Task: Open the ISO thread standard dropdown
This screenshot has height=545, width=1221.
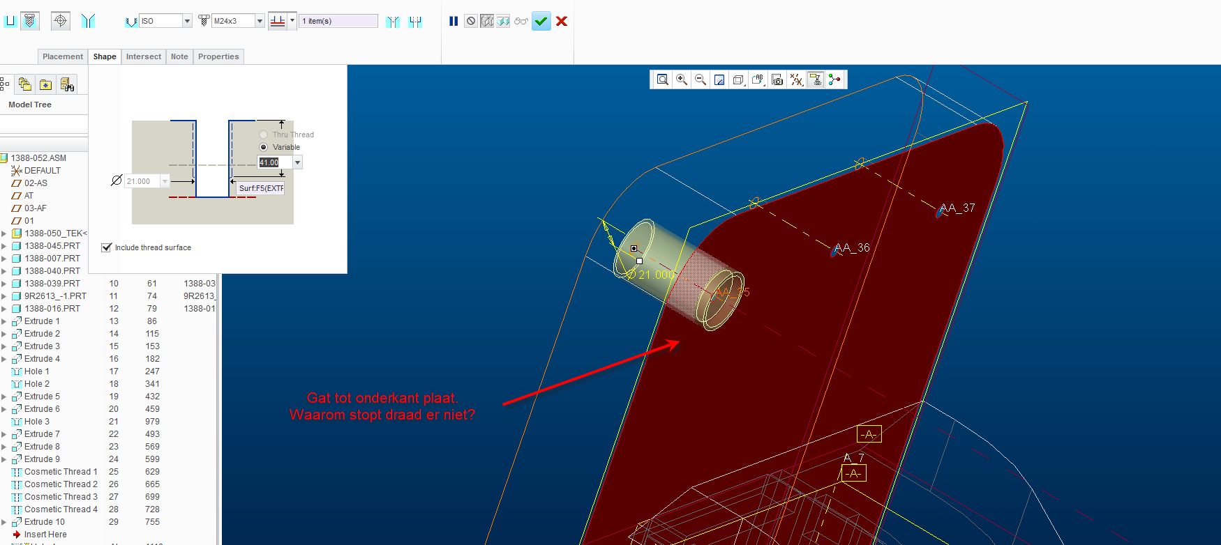Action: click(x=187, y=21)
